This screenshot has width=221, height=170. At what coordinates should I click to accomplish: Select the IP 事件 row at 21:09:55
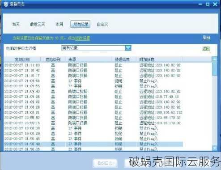[93, 86]
